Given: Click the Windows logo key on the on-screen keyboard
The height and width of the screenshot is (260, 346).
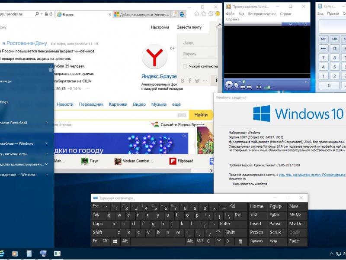Looking at the screenshot, I should click(x=115, y=241).
